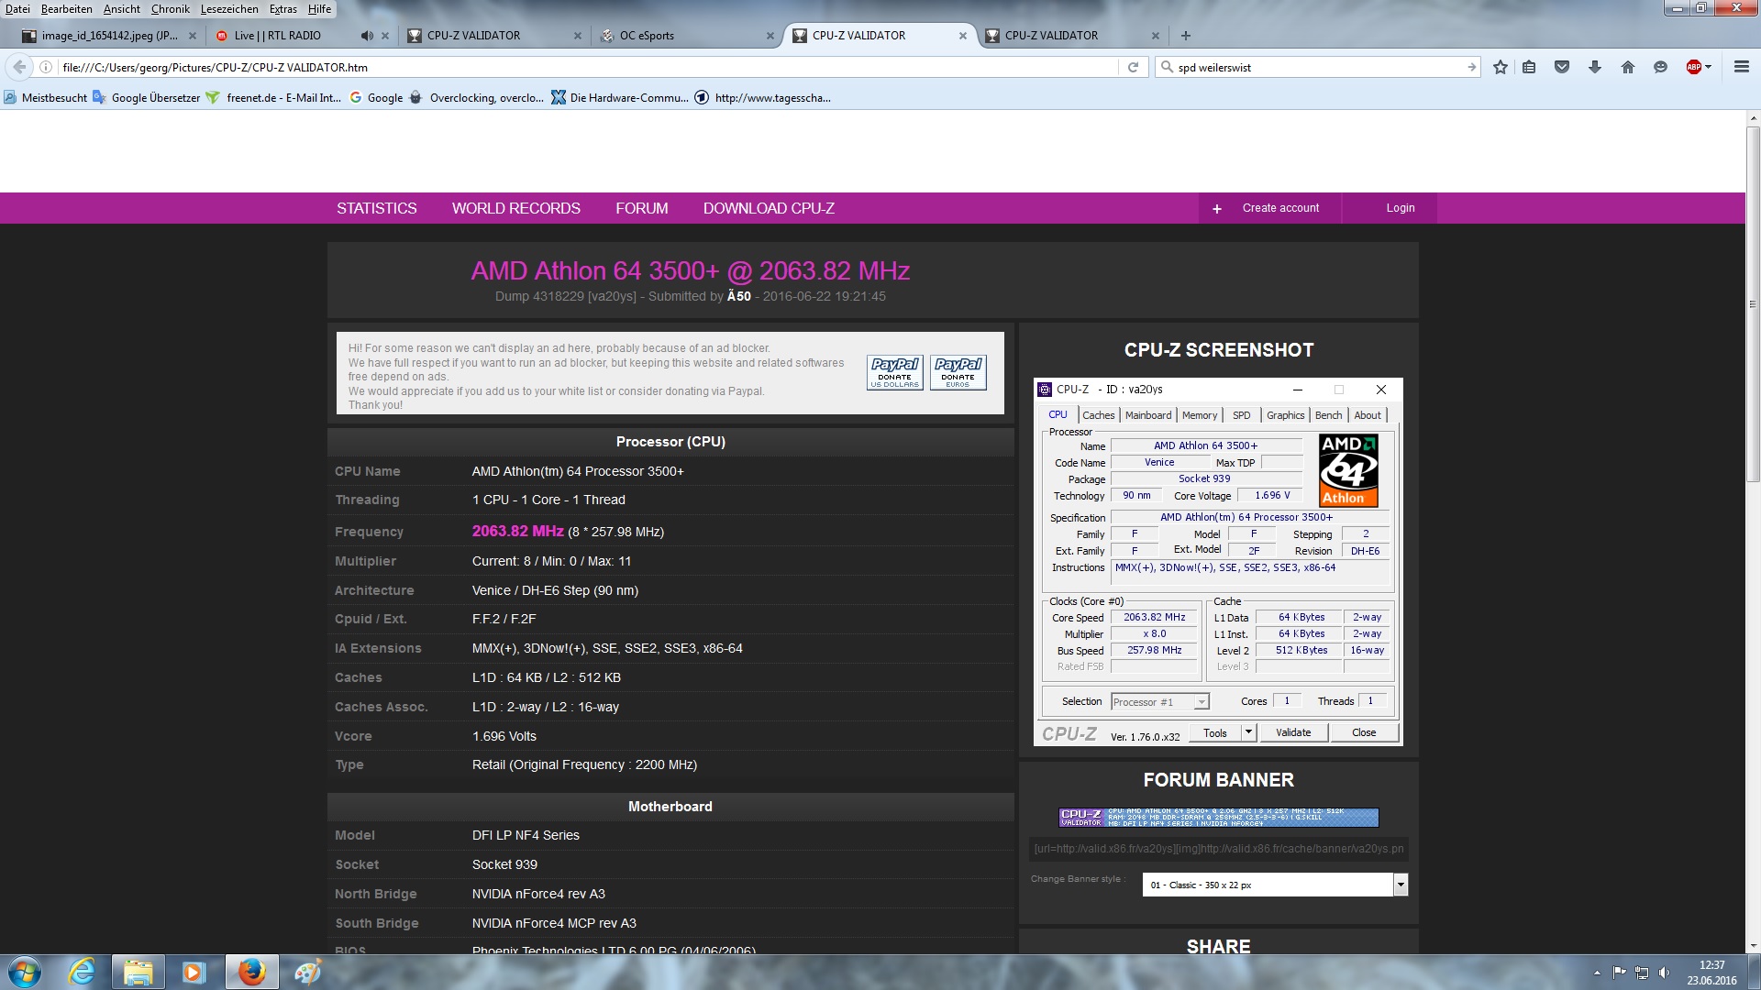The image size is (1761, 990).
Task: Go to home page icon
Action: tap(1628, 67)
